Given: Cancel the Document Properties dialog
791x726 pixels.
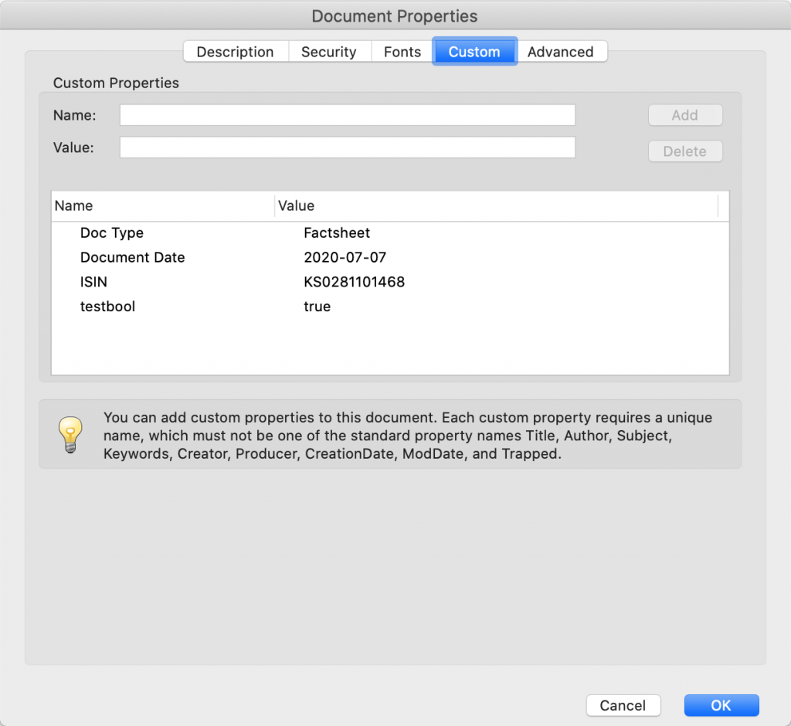Looking at the screenshot, I should click(623, 705).
